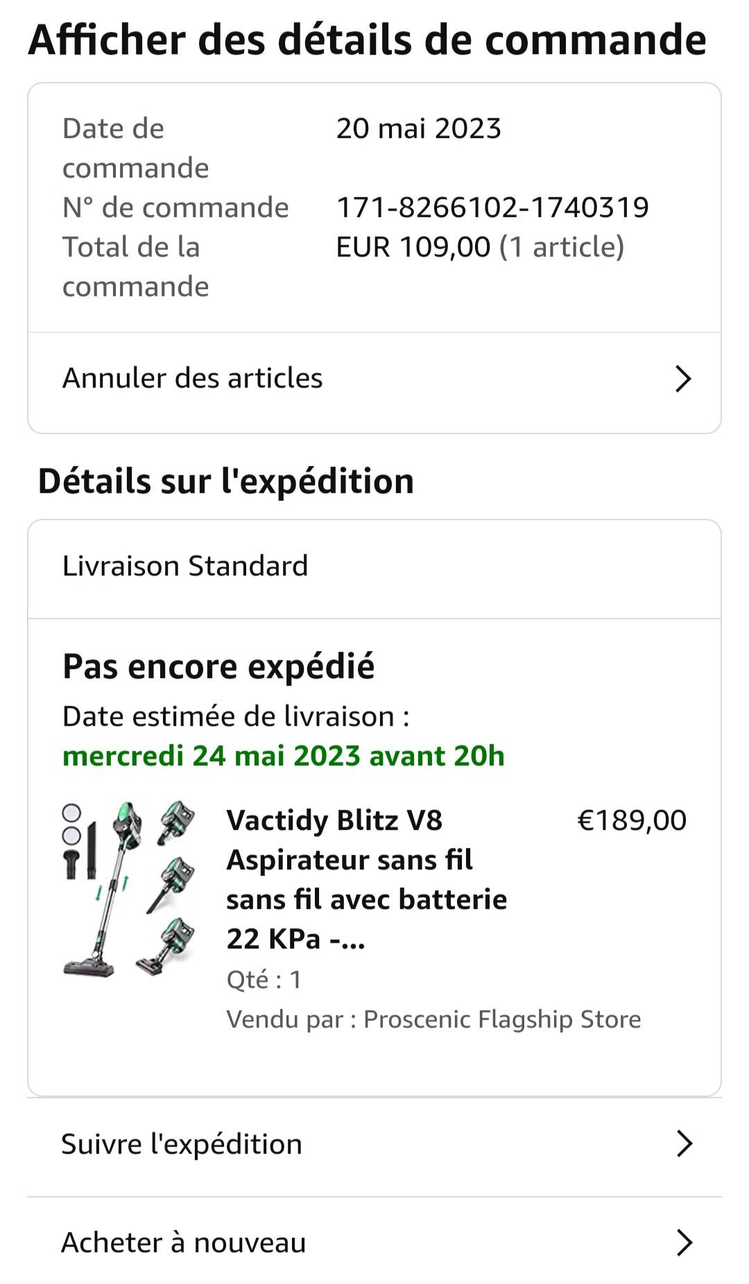This screenshot has height=1284, width=749.
Task: Open the Suivre l'expédition text
Action: click(182, 1144)
